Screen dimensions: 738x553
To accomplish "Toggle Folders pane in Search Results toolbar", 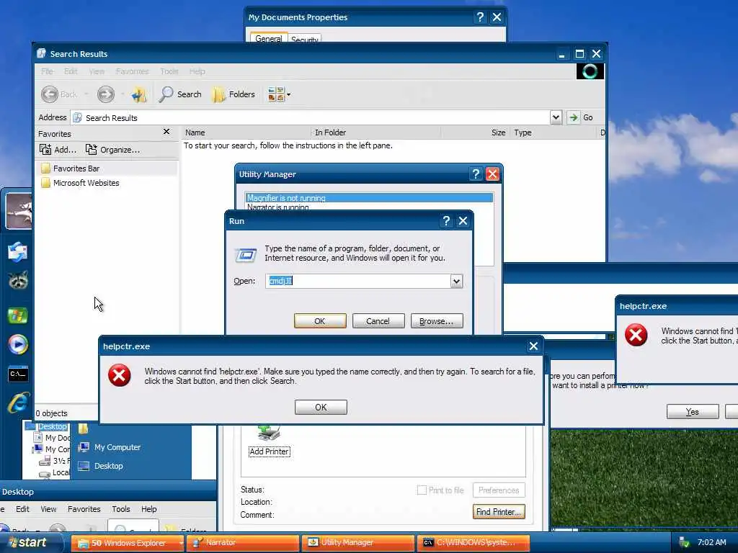I will pos(234,94).
